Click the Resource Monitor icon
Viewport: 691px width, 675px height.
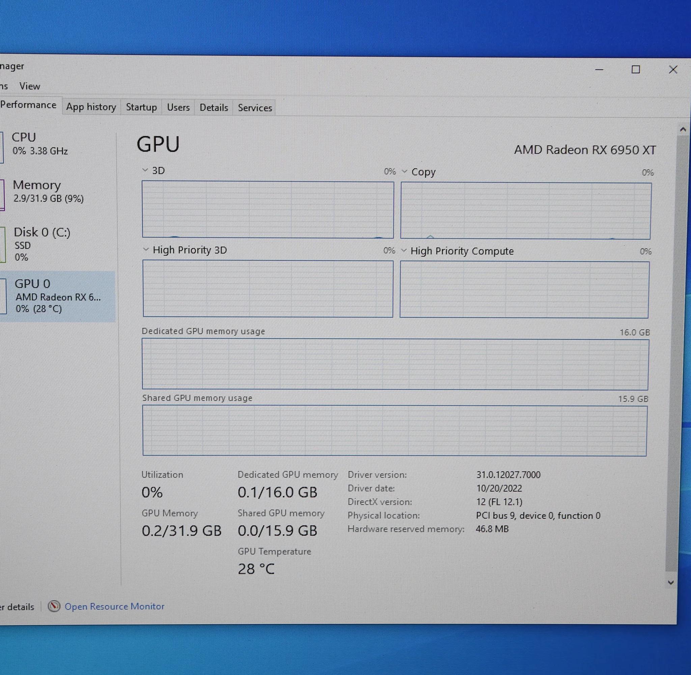[54, 606]
